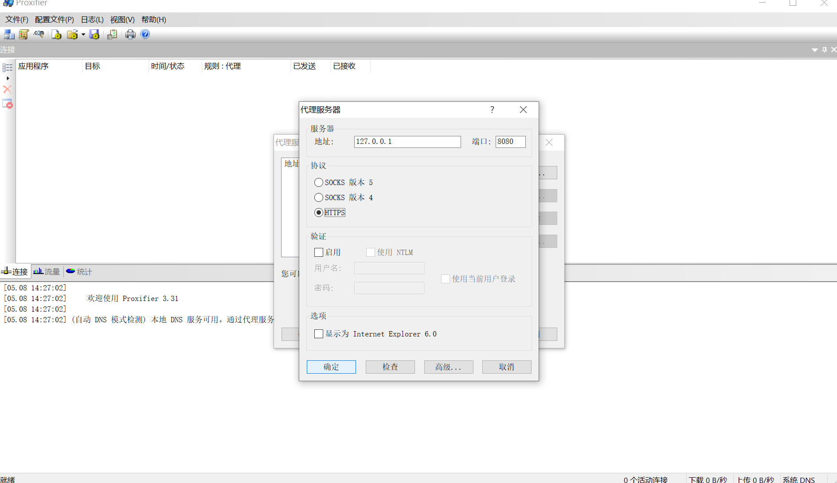This screenshot has height=483, width=837.
Task: Open the Name Resolution settings icon
Action: pos(39,34)
